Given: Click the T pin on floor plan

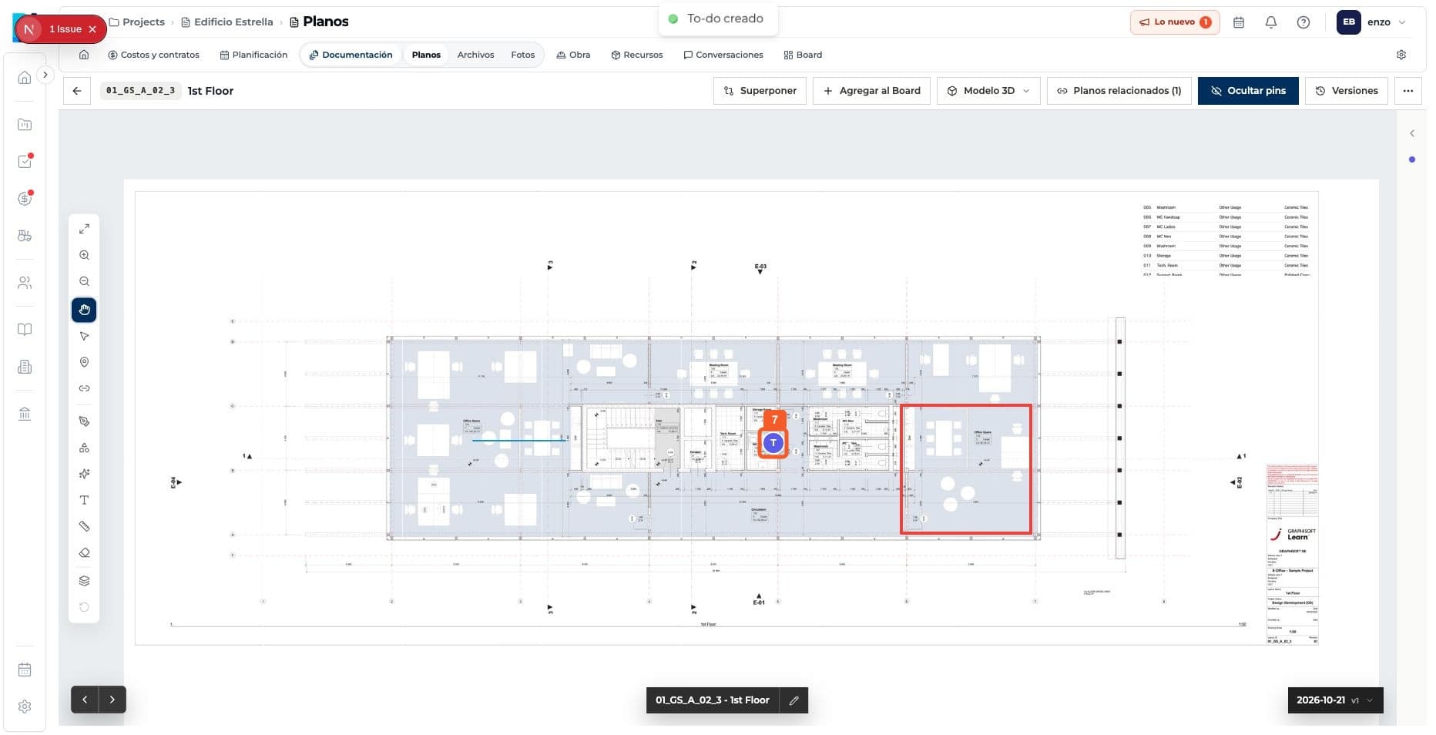Looking at the screenshot, I should coord(773,442).
